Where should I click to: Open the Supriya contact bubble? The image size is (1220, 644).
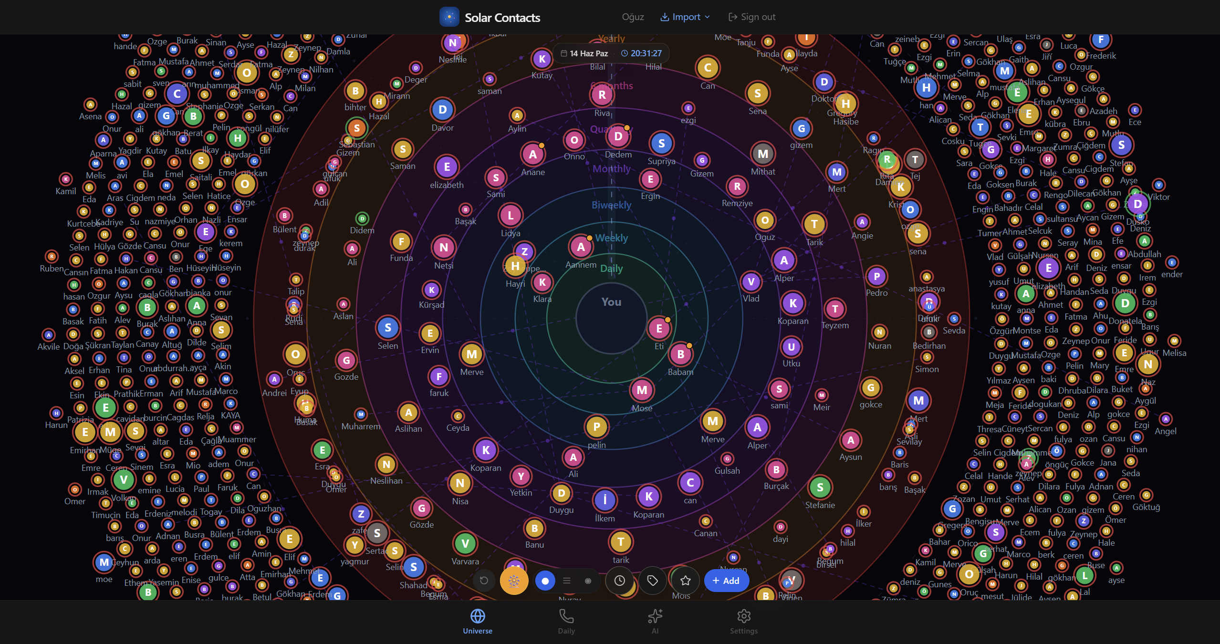coord(661,143)
